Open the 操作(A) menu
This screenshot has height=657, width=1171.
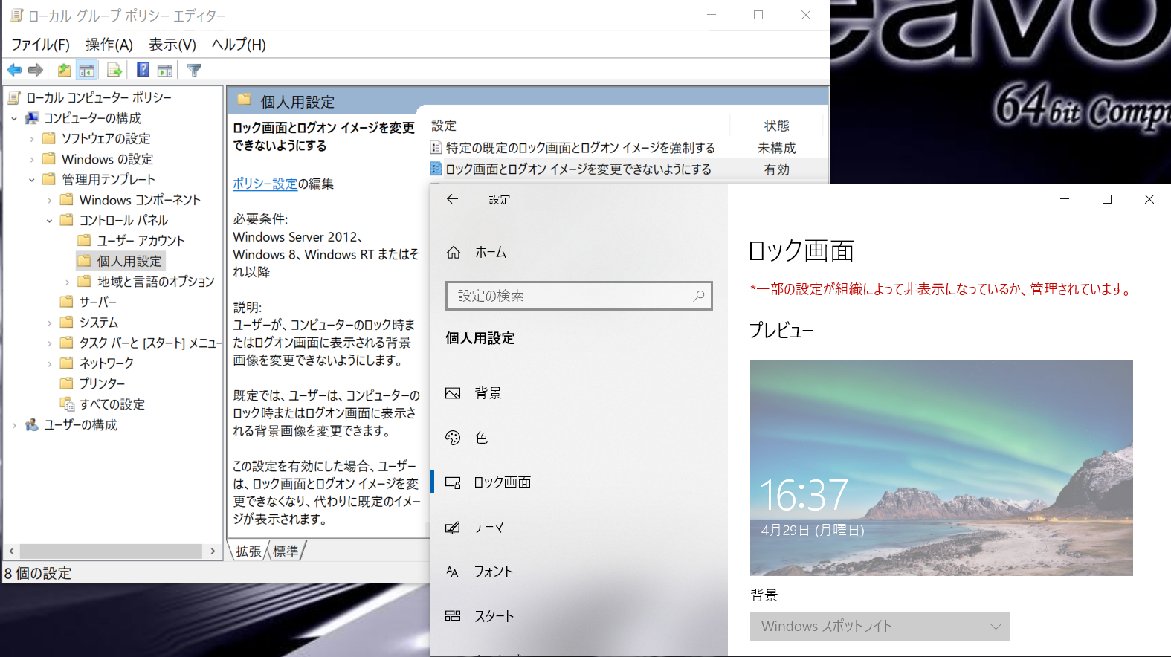click(x=109, y=45)
